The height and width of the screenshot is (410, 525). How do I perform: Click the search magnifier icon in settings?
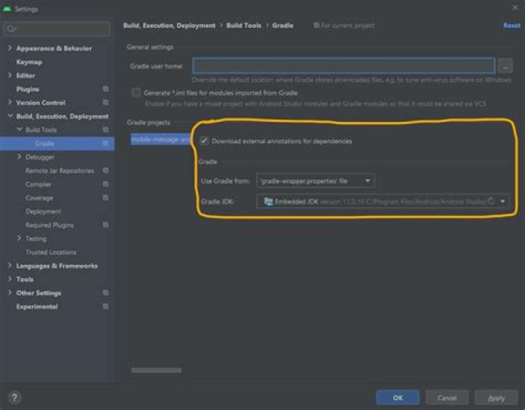point(11,28)
